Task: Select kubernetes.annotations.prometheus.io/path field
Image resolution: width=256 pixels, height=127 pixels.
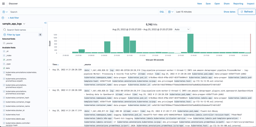Action: (16, 80)
